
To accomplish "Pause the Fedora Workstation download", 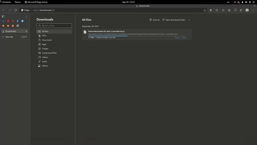I will tap(177, 37).
